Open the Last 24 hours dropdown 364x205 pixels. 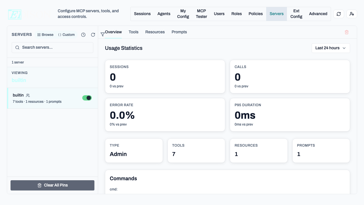330,48
